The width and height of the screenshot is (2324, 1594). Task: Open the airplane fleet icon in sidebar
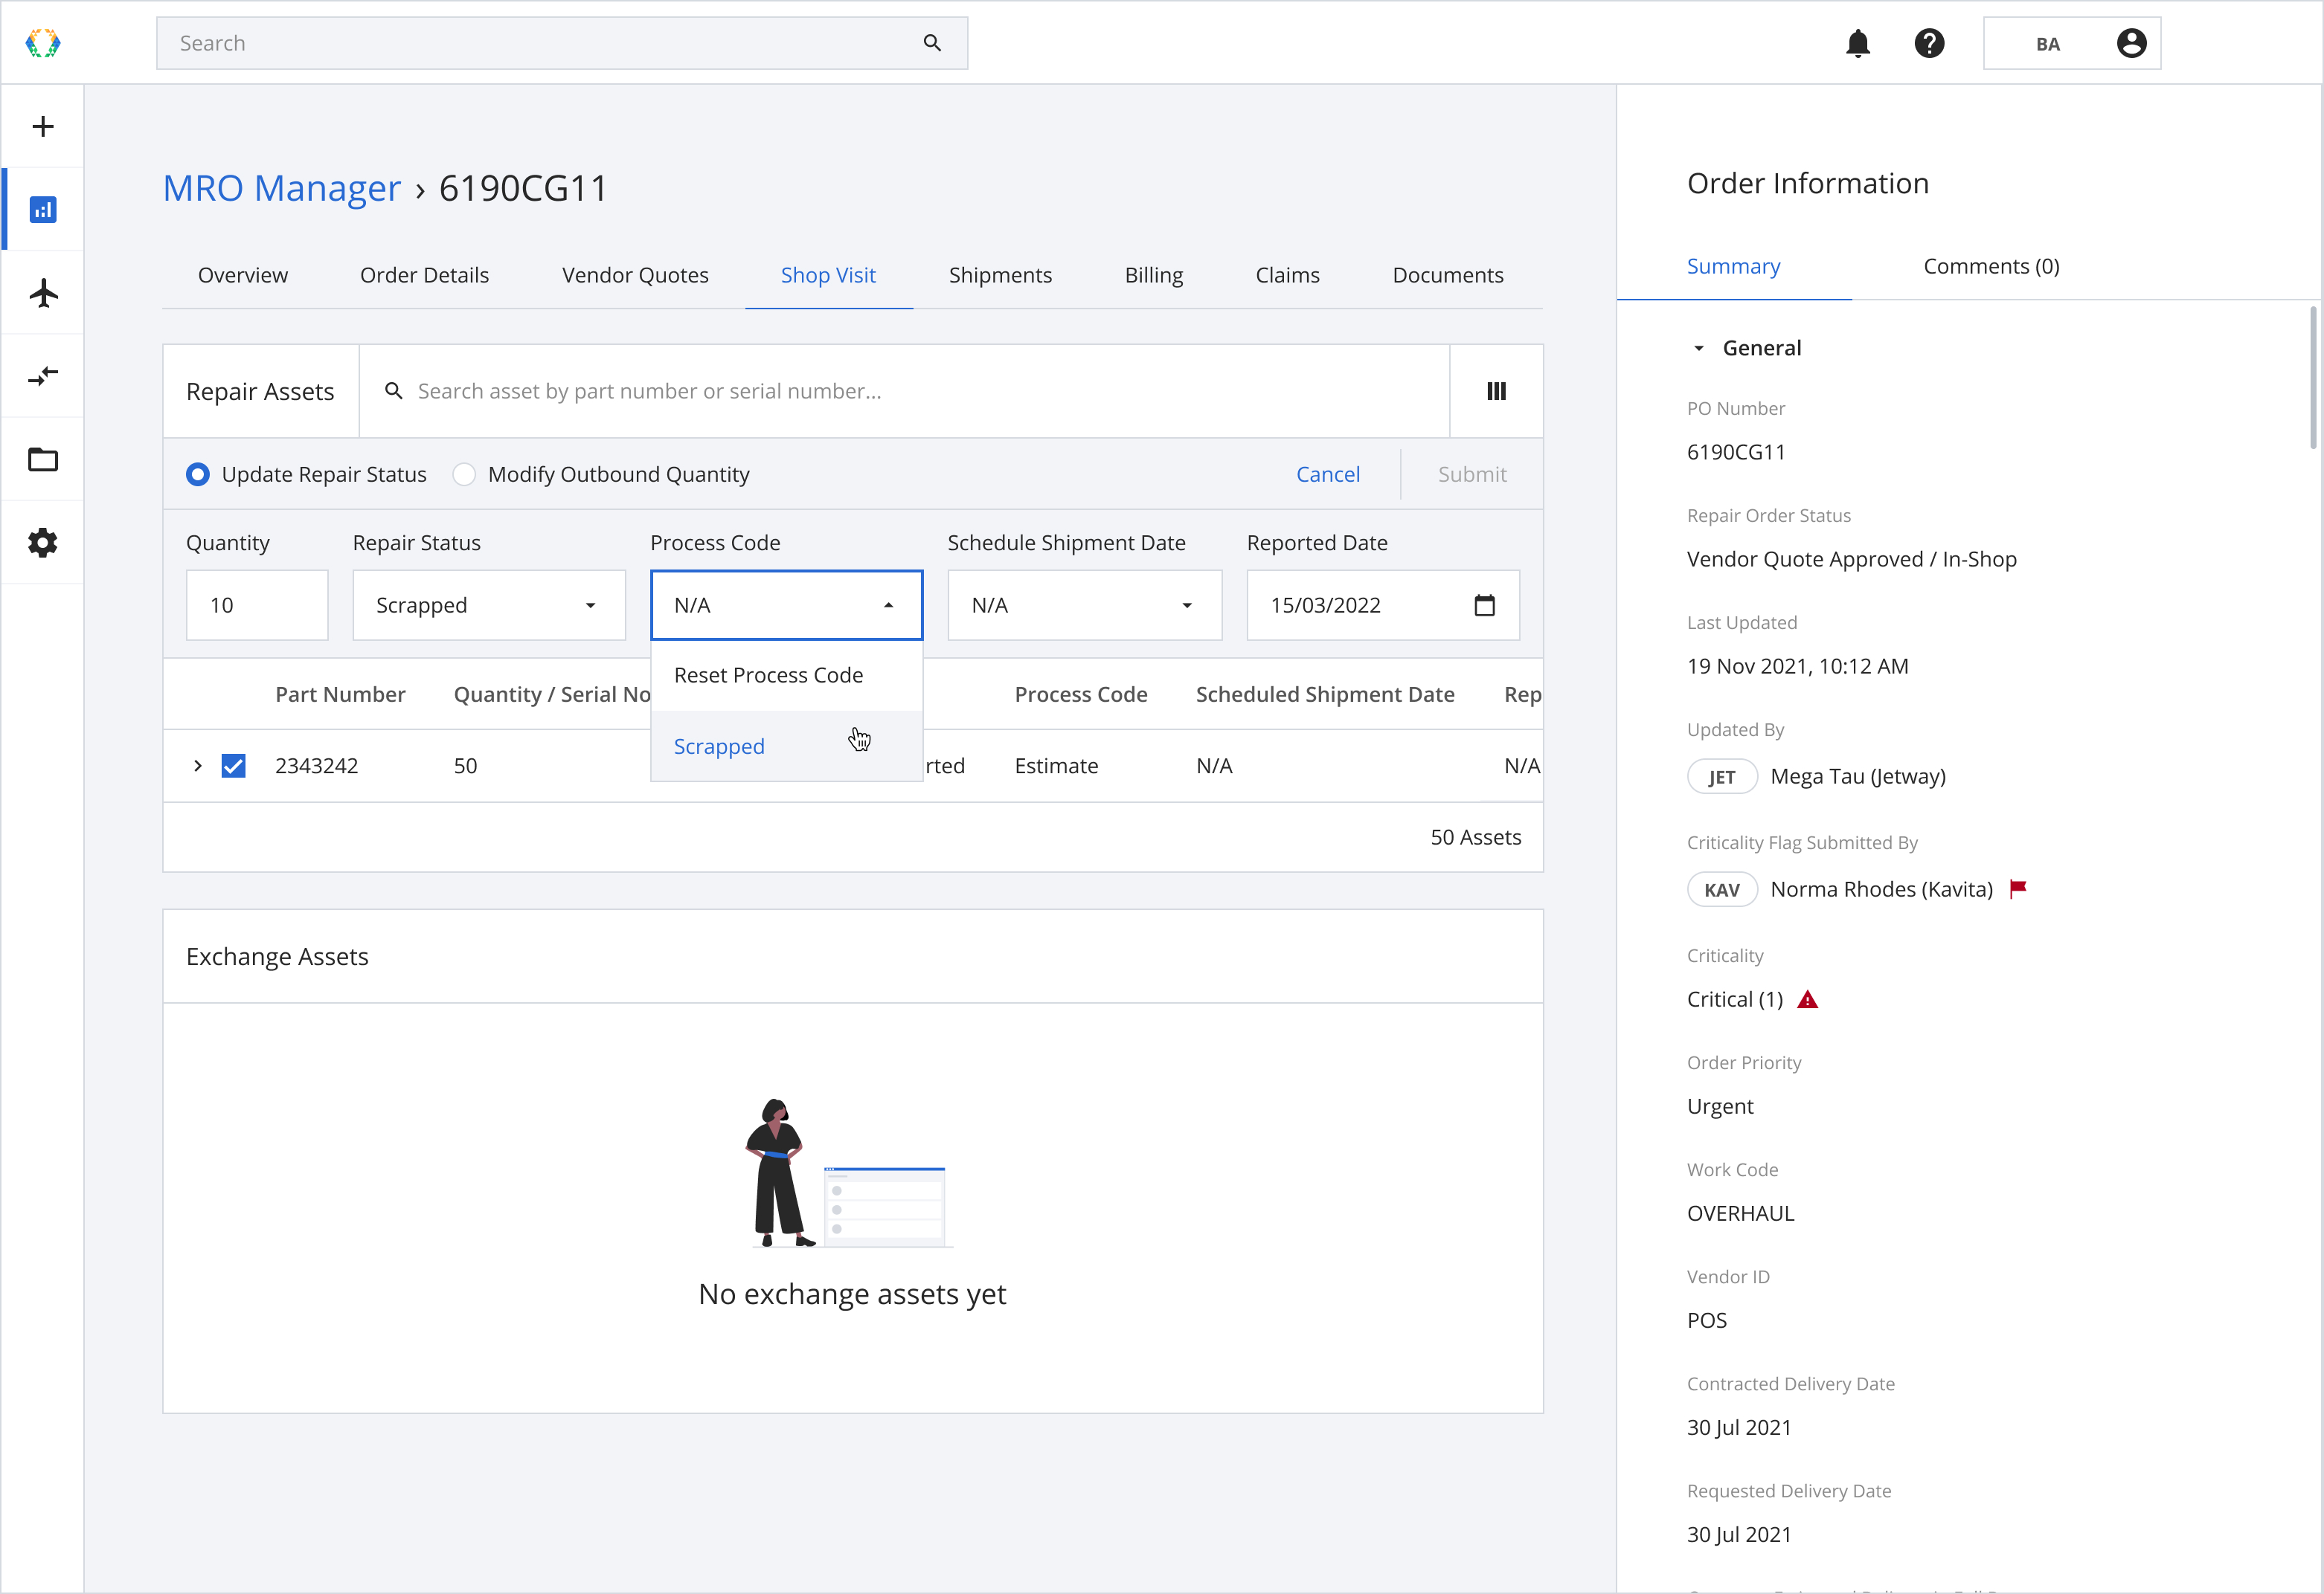point(43,293)
